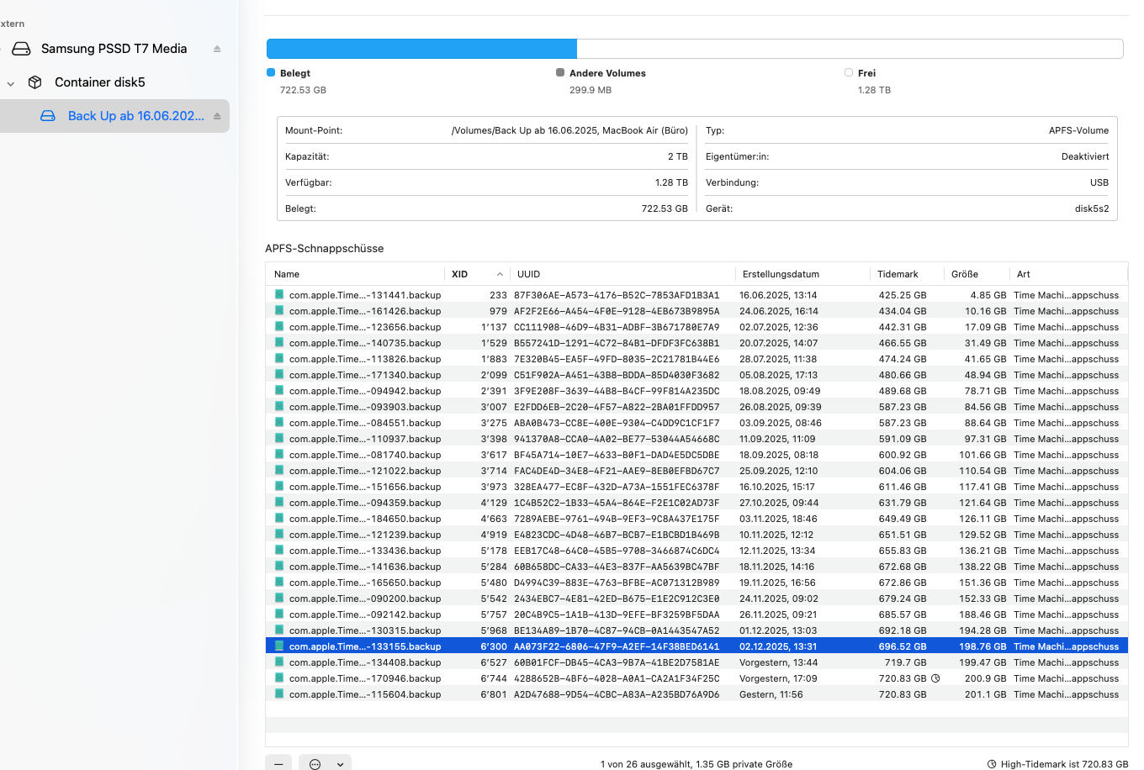
Task: Eject the Back Up ab 16.06.2025 volume
Action: click(x=217, y=116)
